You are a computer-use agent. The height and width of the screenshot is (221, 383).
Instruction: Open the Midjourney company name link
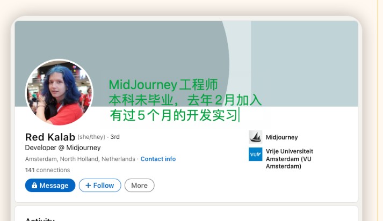pos(281,137)
